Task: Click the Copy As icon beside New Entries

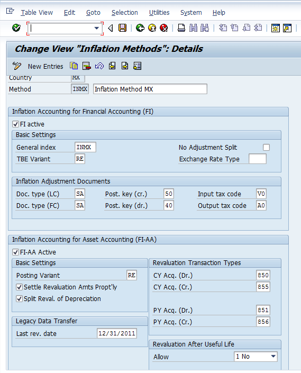Action: (74, 66)
